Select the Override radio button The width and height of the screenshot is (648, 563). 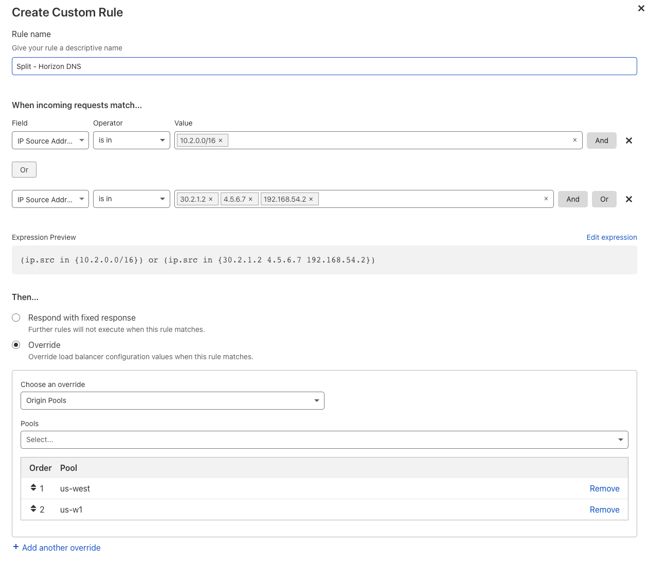pos(16,345)
